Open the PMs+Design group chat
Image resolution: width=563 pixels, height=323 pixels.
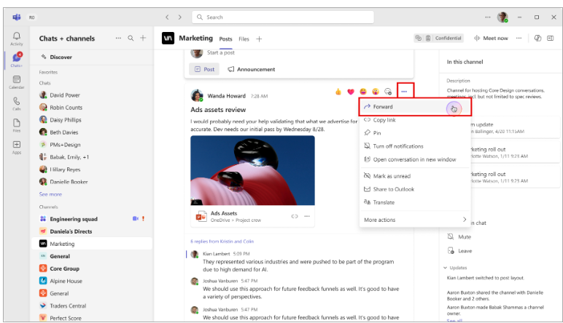pyautogui.click(x=92, y=145)
